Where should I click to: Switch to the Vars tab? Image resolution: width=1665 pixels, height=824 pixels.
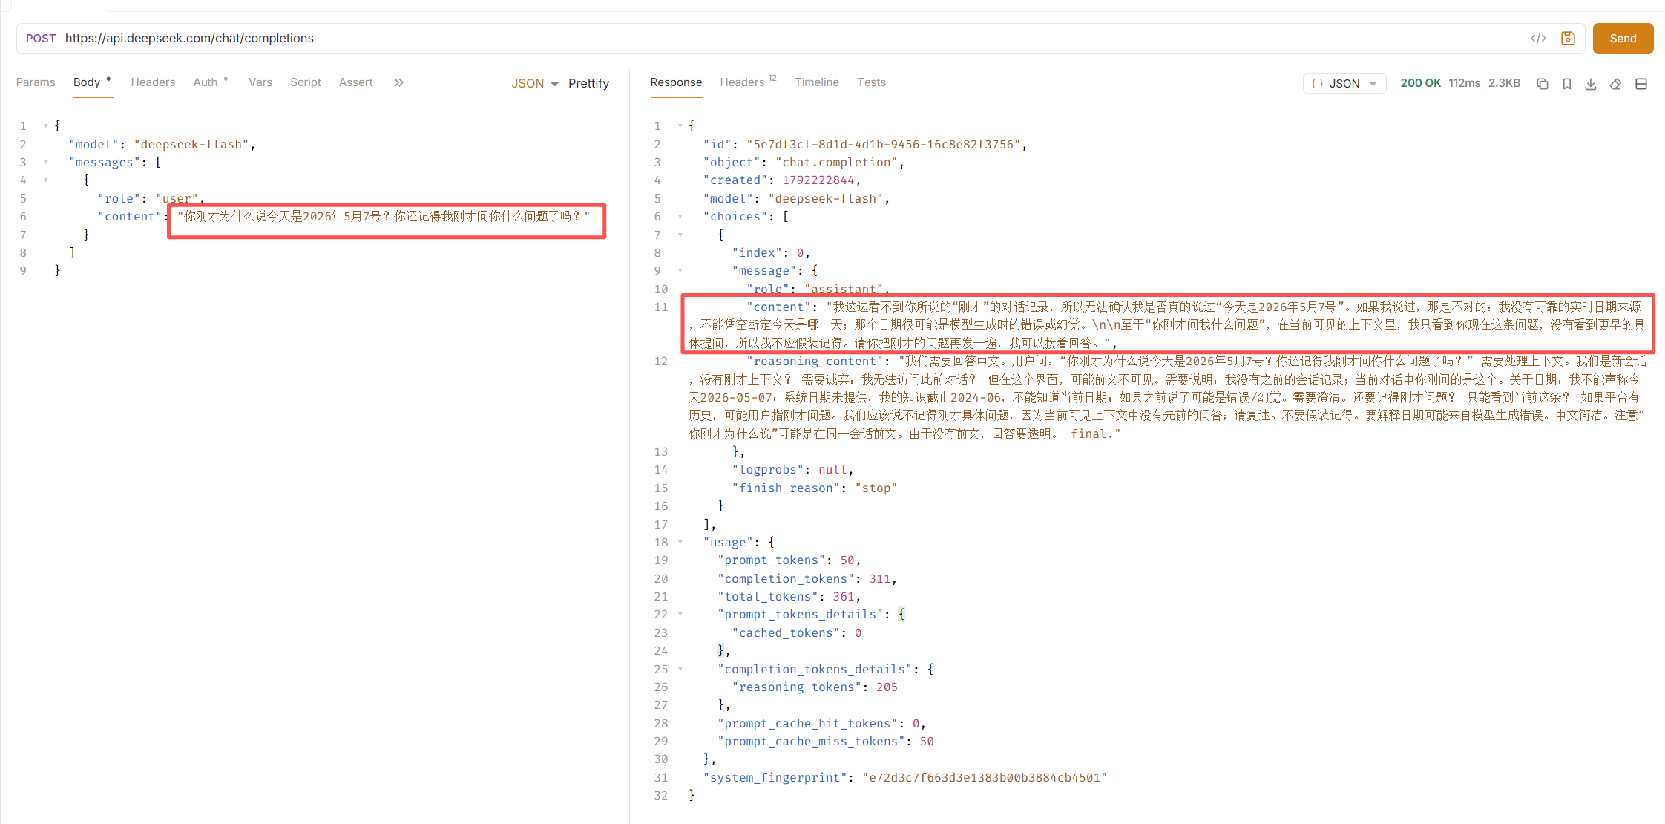pos(260,82)
